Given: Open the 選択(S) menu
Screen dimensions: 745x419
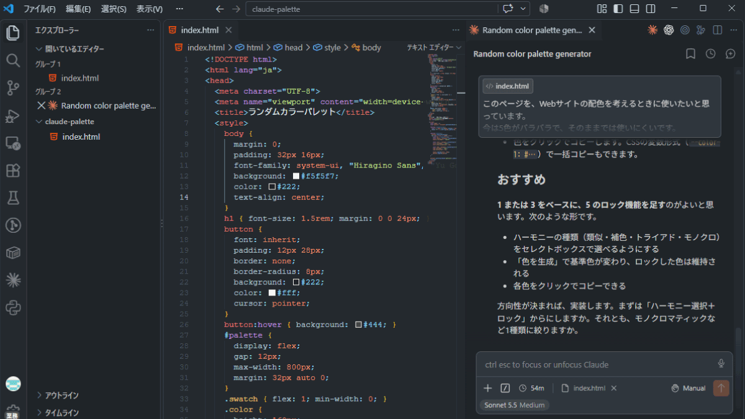Looking at the screenshot, I should tap(114, 9).
